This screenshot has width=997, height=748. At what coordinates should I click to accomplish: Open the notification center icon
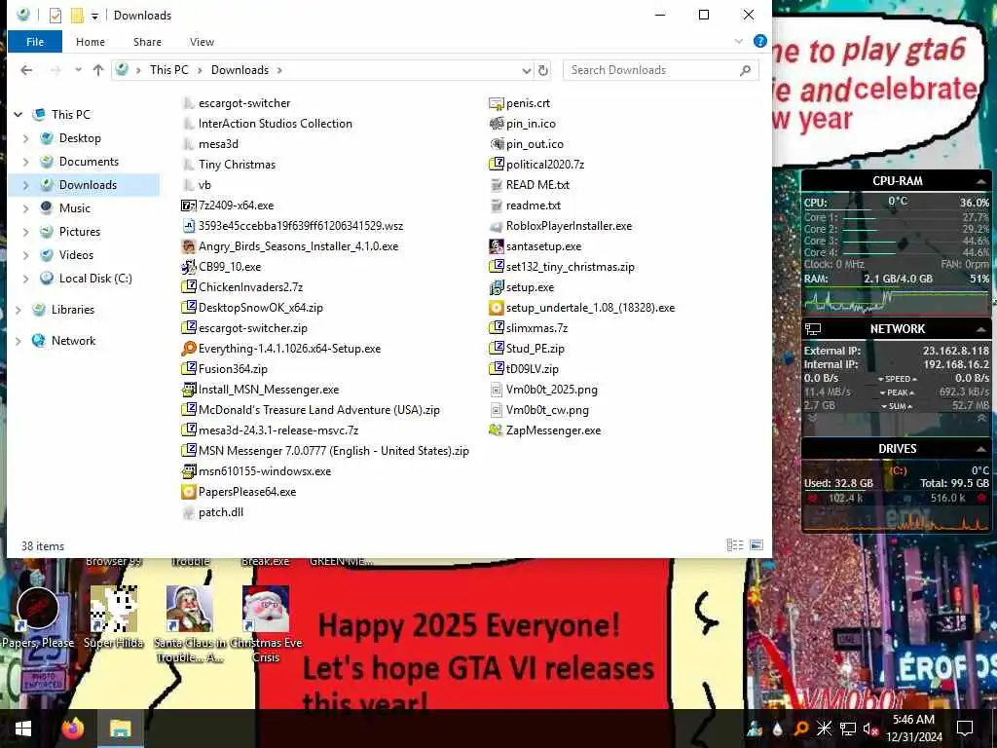[x=965, y=729]
